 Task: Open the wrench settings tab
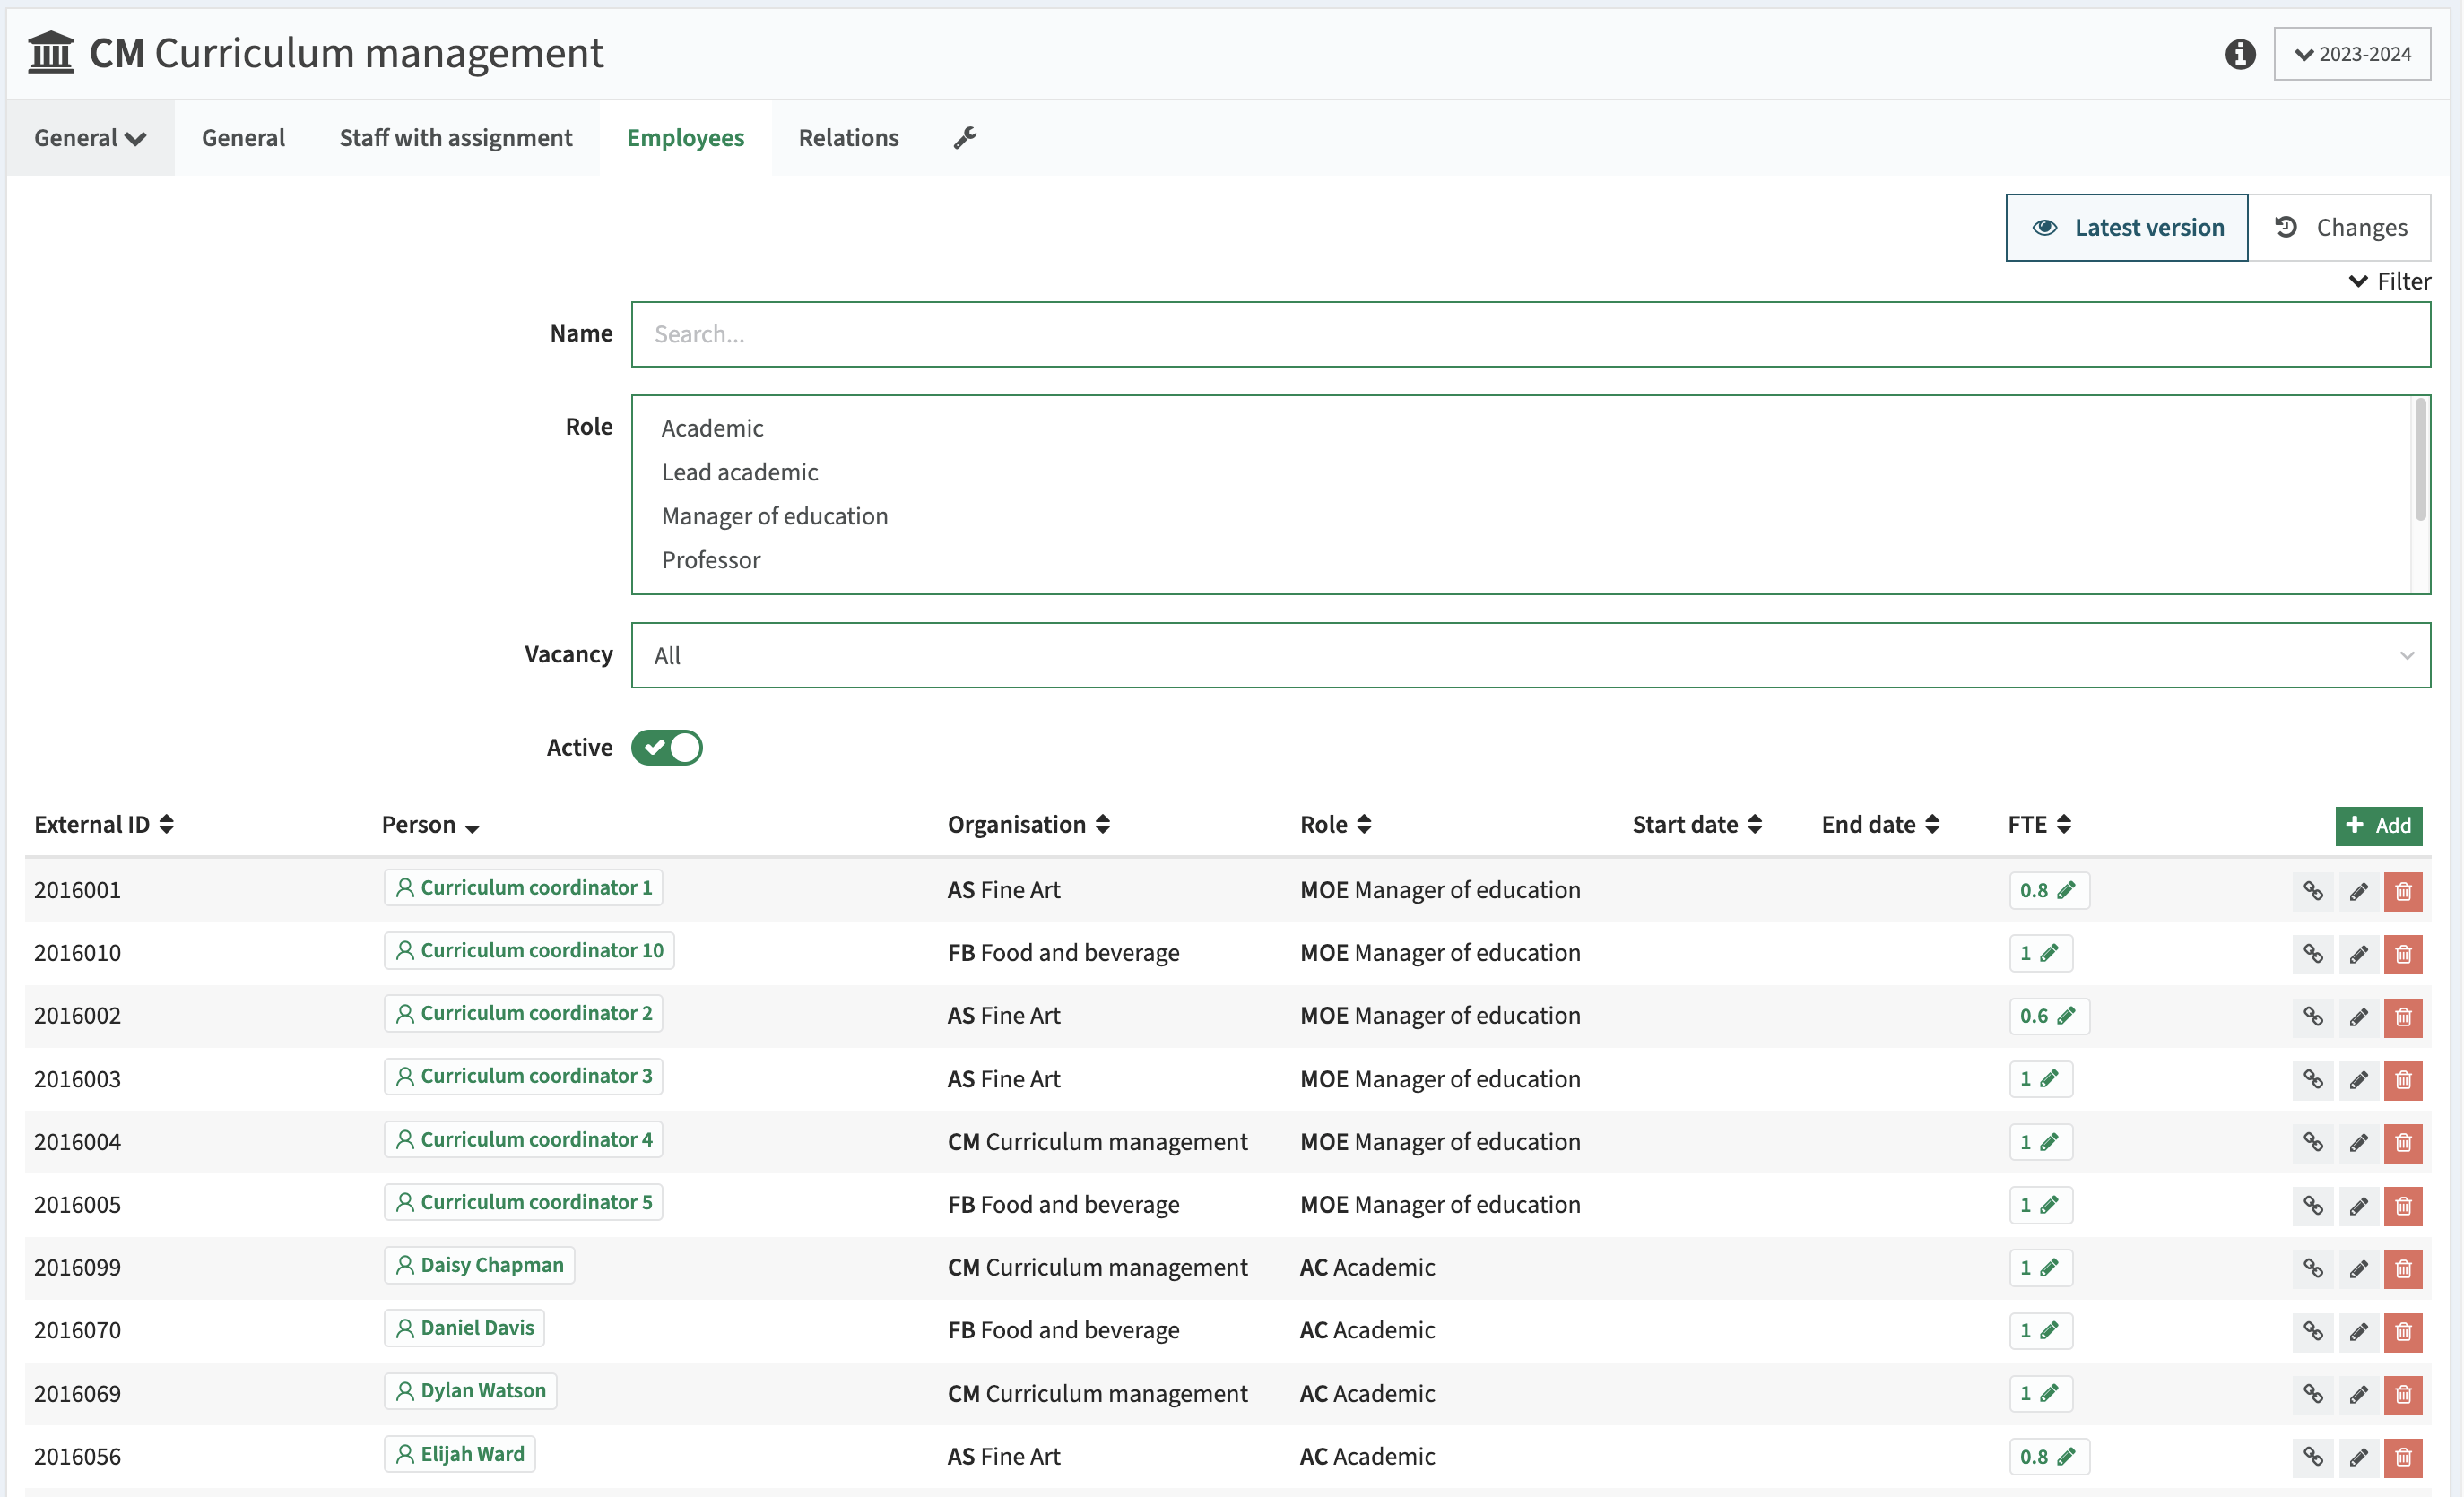[965, 138]
